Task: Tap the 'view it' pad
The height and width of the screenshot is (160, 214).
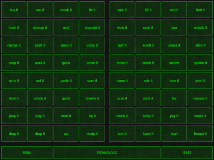Action: point(122,27)
